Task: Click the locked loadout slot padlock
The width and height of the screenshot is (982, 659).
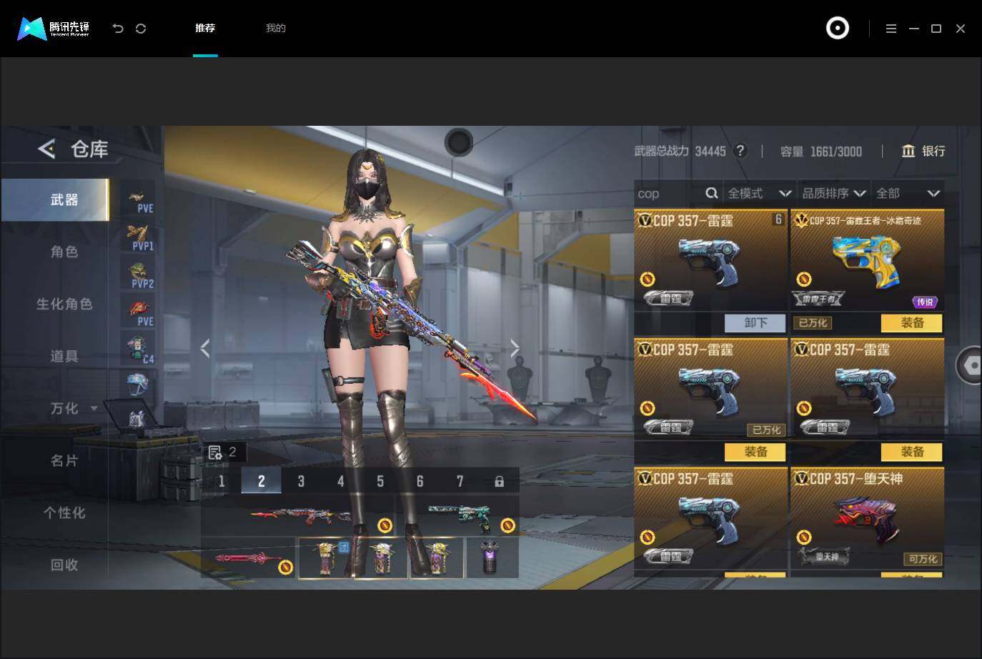Action: point(499,482)
